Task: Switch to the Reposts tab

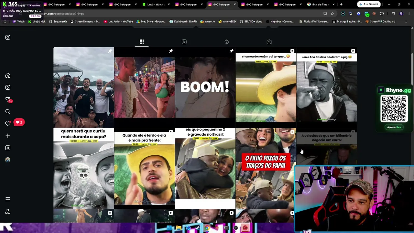Action: point(226,42)
